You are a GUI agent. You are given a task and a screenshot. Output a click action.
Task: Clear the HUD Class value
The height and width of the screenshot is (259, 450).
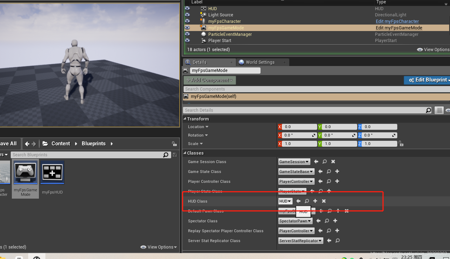pos(324,201)
